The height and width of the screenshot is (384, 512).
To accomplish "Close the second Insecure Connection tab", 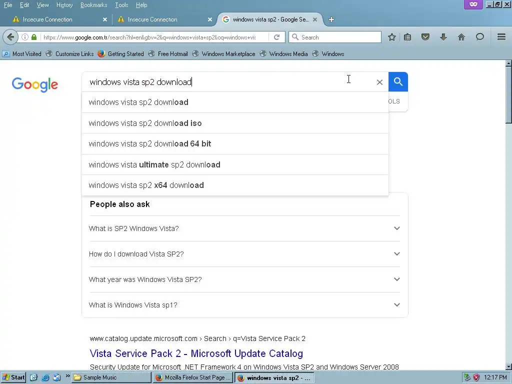I will [x=210, y=19].
